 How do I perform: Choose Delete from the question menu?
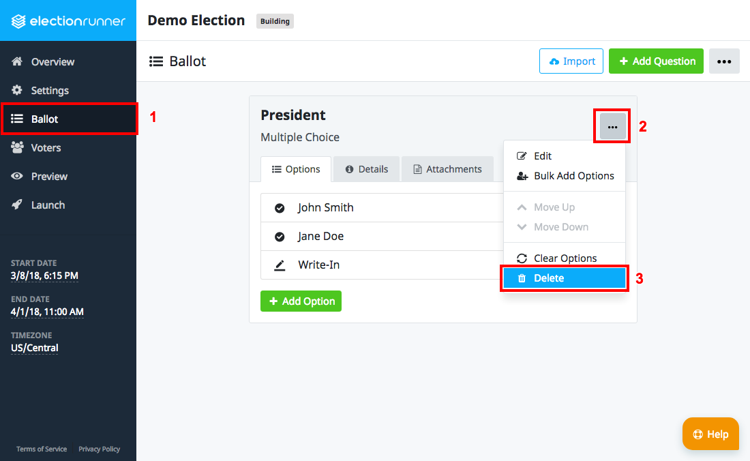[x=565, y=278]
